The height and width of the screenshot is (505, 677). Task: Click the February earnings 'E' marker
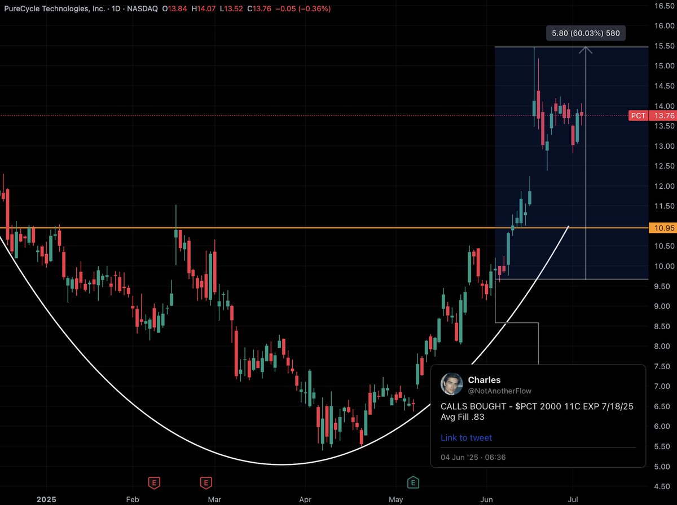pos(153,482)
